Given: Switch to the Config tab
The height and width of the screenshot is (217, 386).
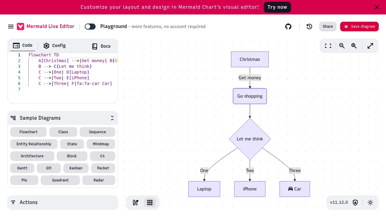Looking at the screenshot, I should click(54, 46).
